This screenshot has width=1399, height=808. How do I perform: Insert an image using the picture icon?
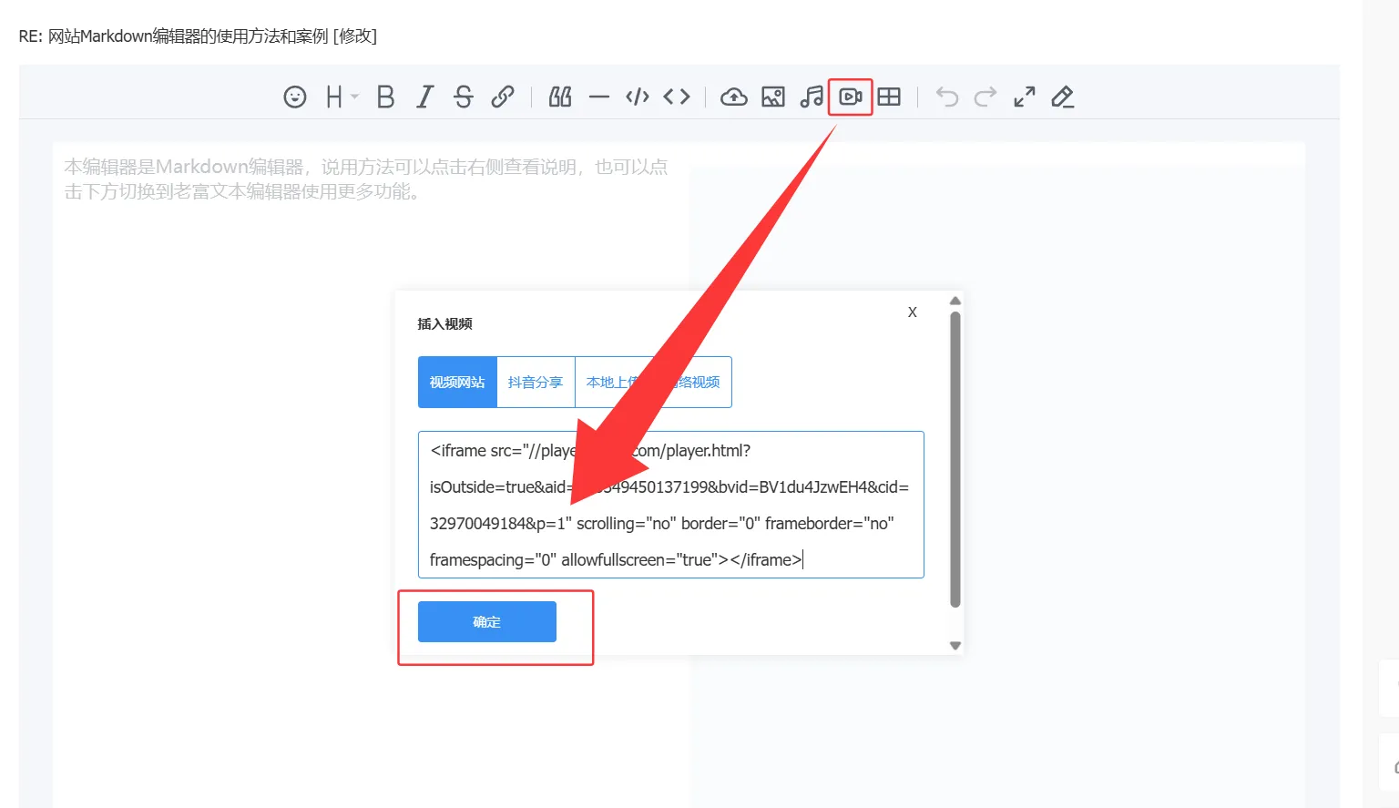tap(773, 97)
